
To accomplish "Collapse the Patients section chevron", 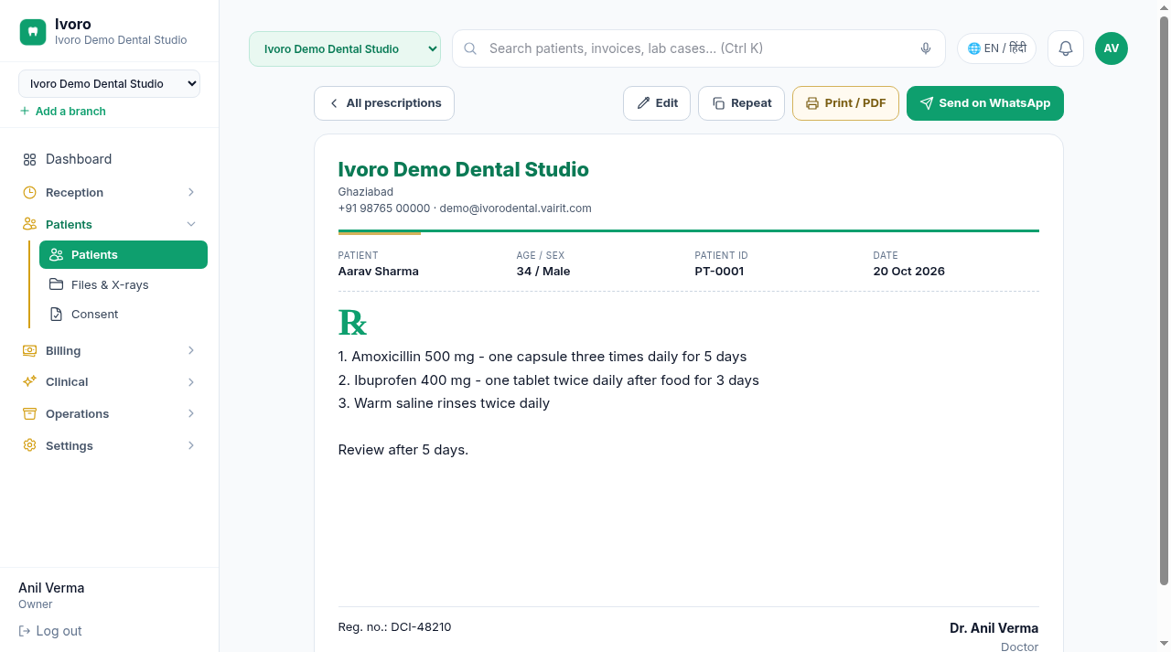I will (x=191, y=224).
